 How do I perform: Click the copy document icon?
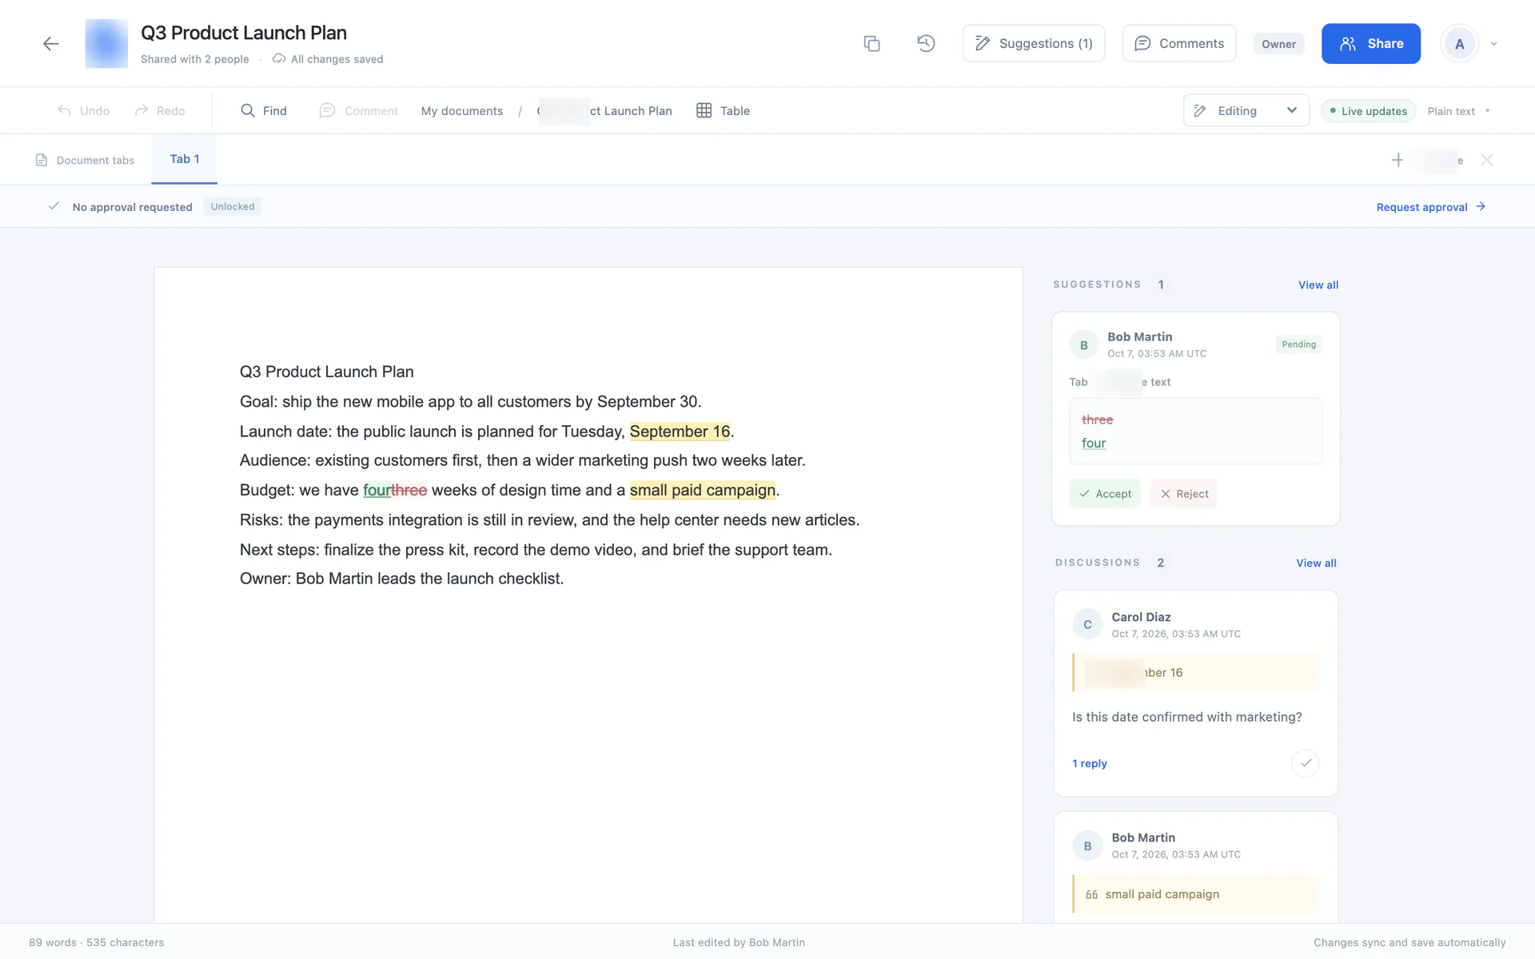click(x=871, y=44)
